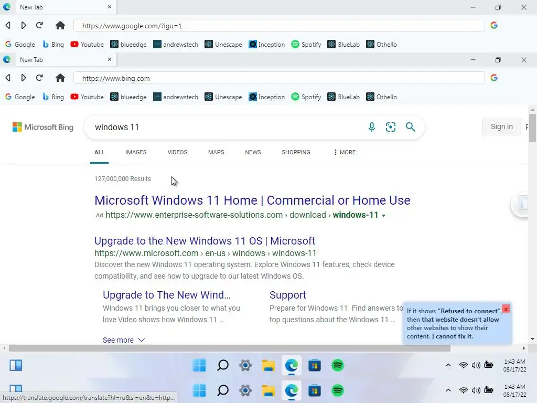This screenshot has height=403, width=537.
Task: Click horizontal scrollbar right arrow
Action: click(524, 348)
